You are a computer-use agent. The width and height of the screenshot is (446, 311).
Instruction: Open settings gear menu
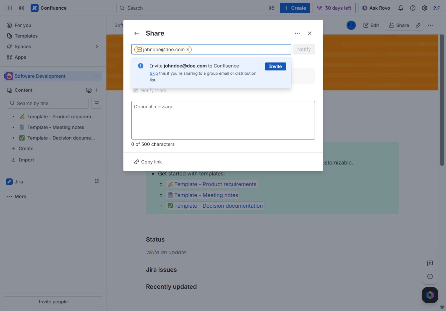tap(425, 8)
